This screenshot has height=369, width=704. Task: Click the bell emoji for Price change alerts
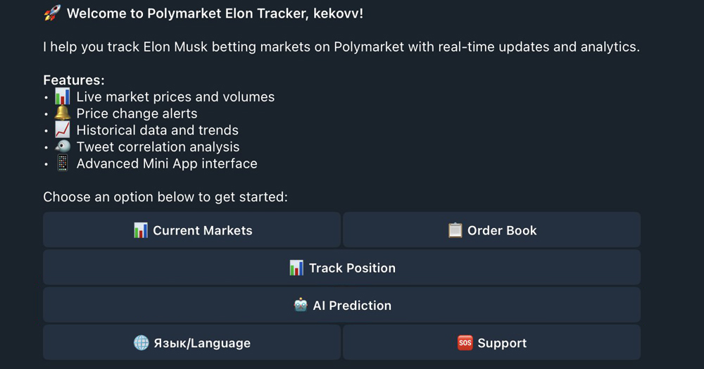tap(63, 113)
